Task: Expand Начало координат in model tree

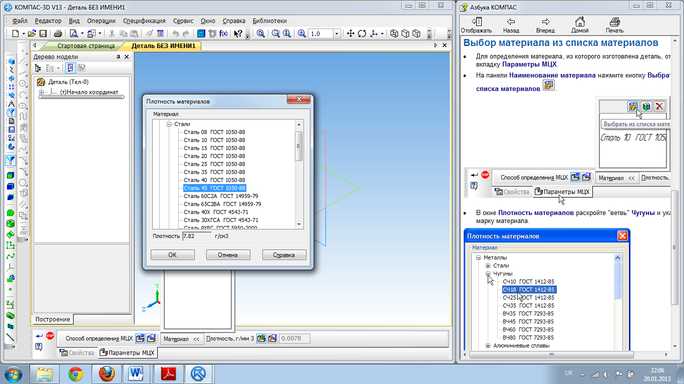Action: [42, 92]
